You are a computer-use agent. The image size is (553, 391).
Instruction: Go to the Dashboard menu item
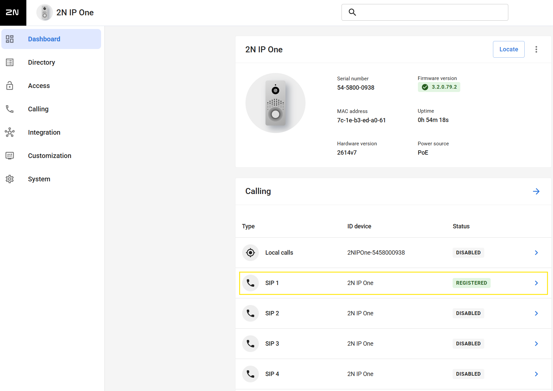pos(51,39)
